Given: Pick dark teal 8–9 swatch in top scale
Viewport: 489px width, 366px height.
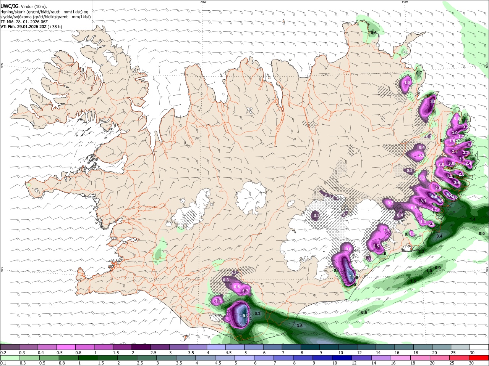Looking at the screenshot, I should [310, 347].
